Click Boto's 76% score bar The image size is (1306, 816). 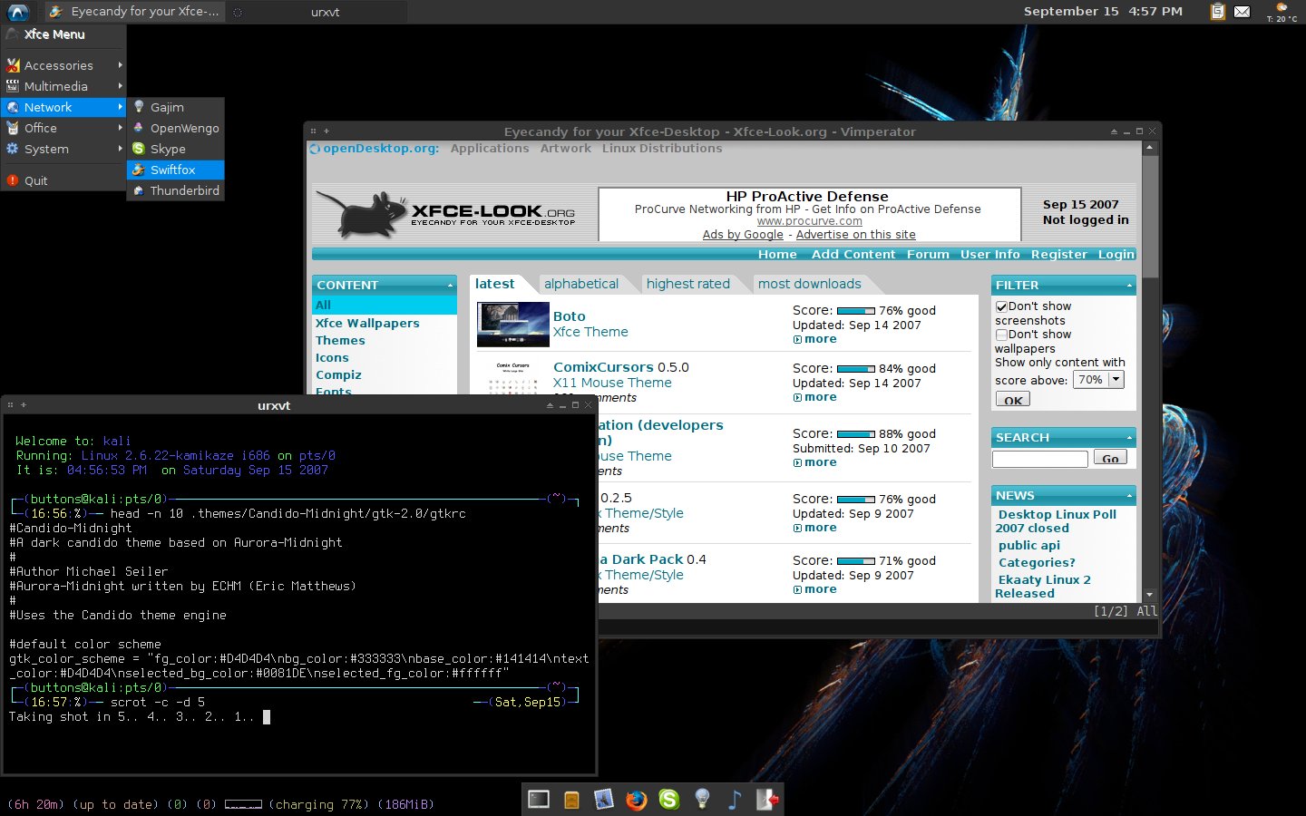(856, 311)
